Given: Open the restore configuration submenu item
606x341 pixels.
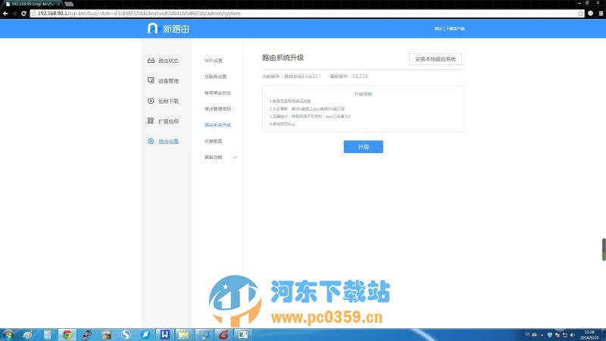Looking at the screenshot, I should click(x=214, y=141).
